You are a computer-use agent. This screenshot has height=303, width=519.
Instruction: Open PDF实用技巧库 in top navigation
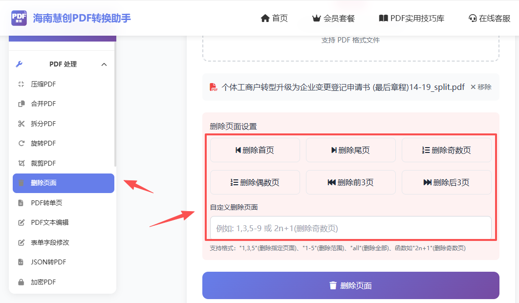[x=411, y=18]
